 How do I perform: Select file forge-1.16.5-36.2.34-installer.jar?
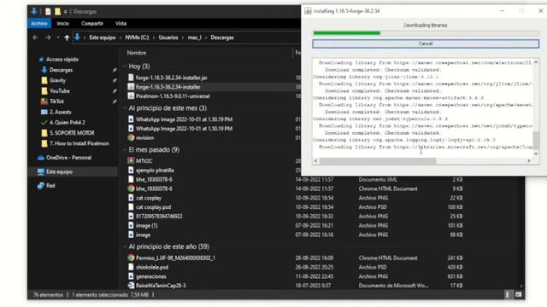(x=171, y=78)
